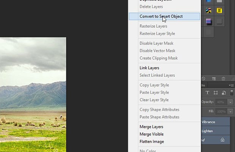Toggle the layer filtering switch
Image resolution: width=235 pixels, height=152 pixels.
(x=232, y=92)
